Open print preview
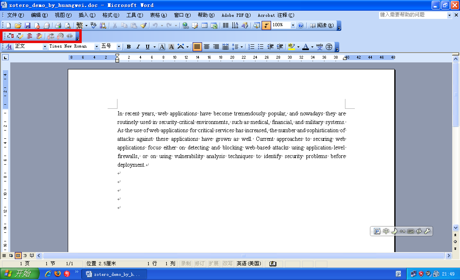Screen dimensions: 460x280 point(68,25)
